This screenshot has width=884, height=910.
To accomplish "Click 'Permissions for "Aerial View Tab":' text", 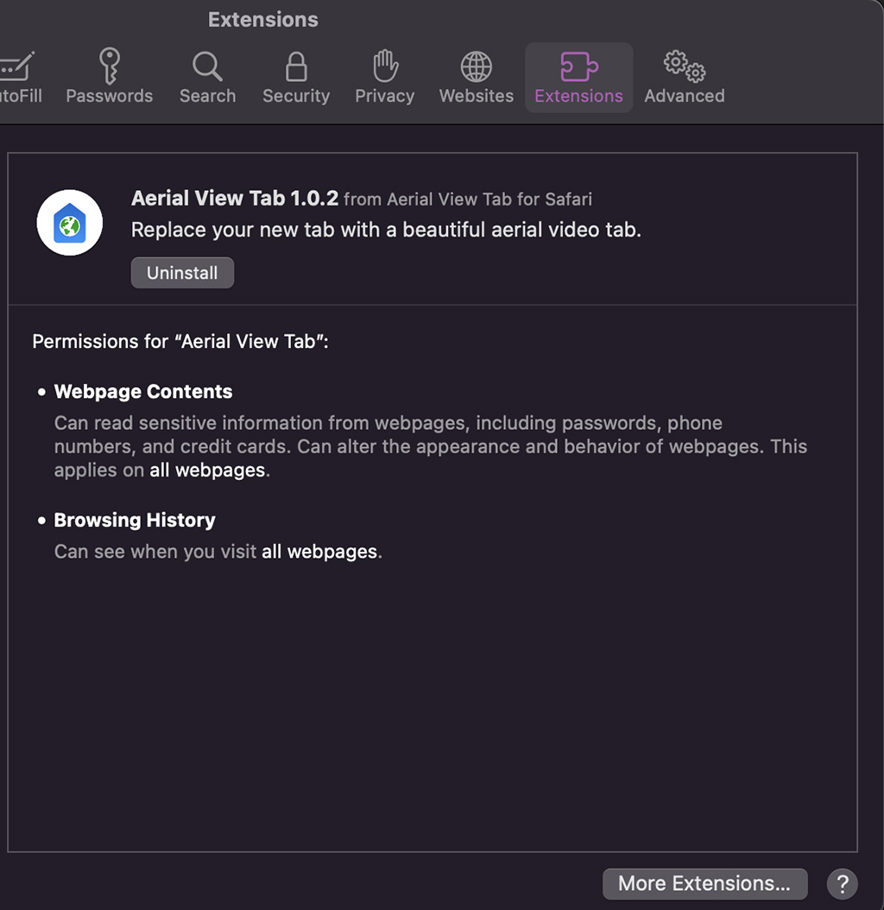I will (180, 341).
